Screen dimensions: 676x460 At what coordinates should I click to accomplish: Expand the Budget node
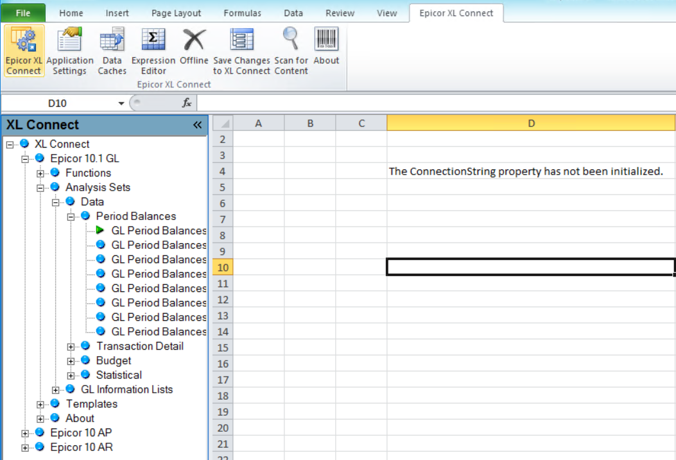71,361
